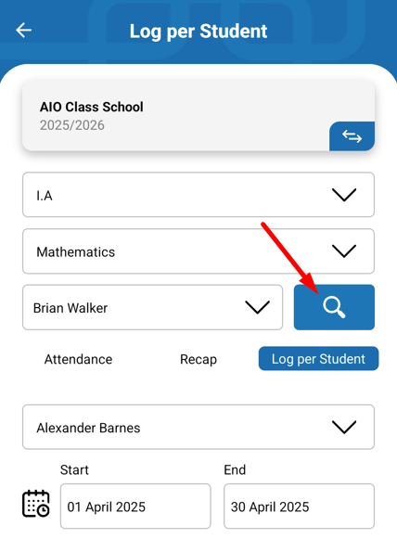Tap the calendar clock icon

pos(36,503)
